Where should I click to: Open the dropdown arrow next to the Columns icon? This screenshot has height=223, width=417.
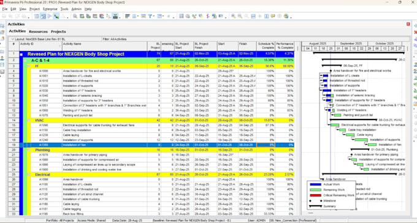tap(139, 17)
